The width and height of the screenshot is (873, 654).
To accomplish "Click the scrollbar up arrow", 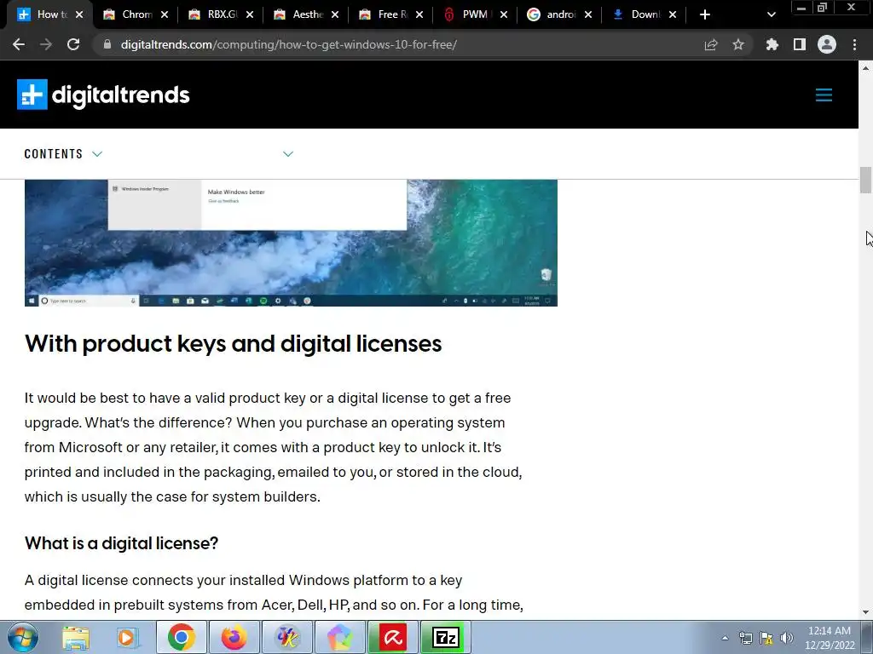I will tap(865, 68).
